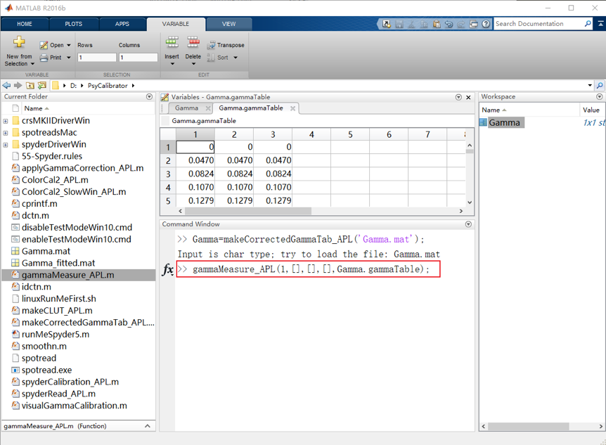Go up one folder level icon
The width and height of the screenshot is (606, 445).
click(30, 86)
